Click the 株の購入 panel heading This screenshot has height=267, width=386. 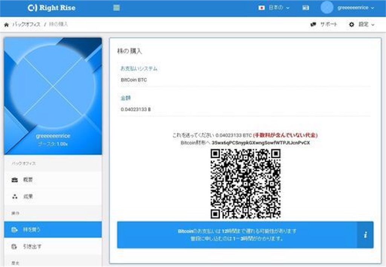click(130, 51)
